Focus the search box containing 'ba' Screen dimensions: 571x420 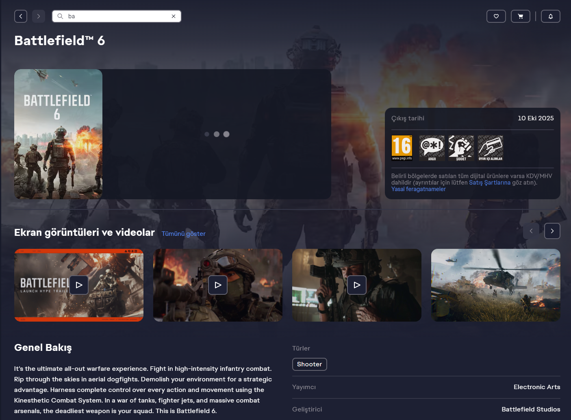click(x=117, y=16)
